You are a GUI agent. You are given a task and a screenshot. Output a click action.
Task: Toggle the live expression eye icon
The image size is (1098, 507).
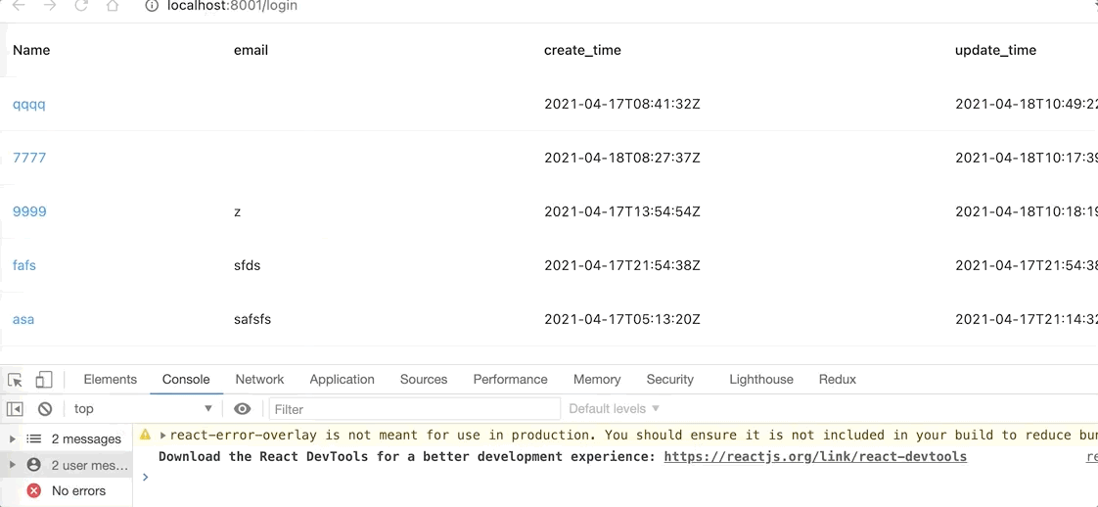[x=243, y=409]
